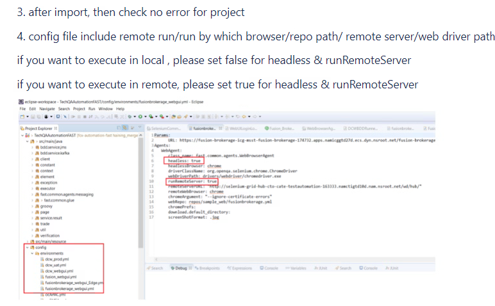Screen dimensions: 495x306
Task: Click the 'runRemoteServer: true' line
Action: click(x=192, y=182)
